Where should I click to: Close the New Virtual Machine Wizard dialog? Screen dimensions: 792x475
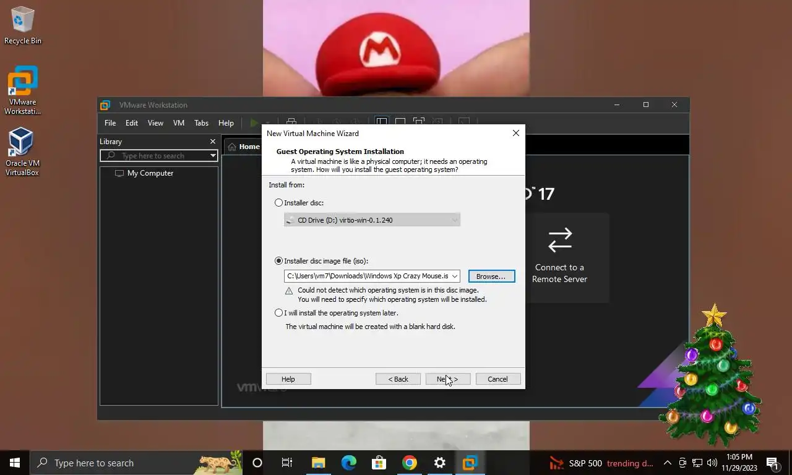[x=516, y=133]
